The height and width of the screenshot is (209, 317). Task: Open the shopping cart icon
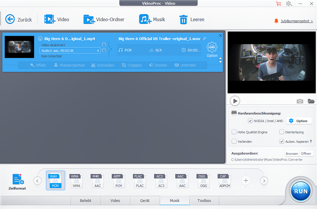pyautogui.click(x=278, y=4)
